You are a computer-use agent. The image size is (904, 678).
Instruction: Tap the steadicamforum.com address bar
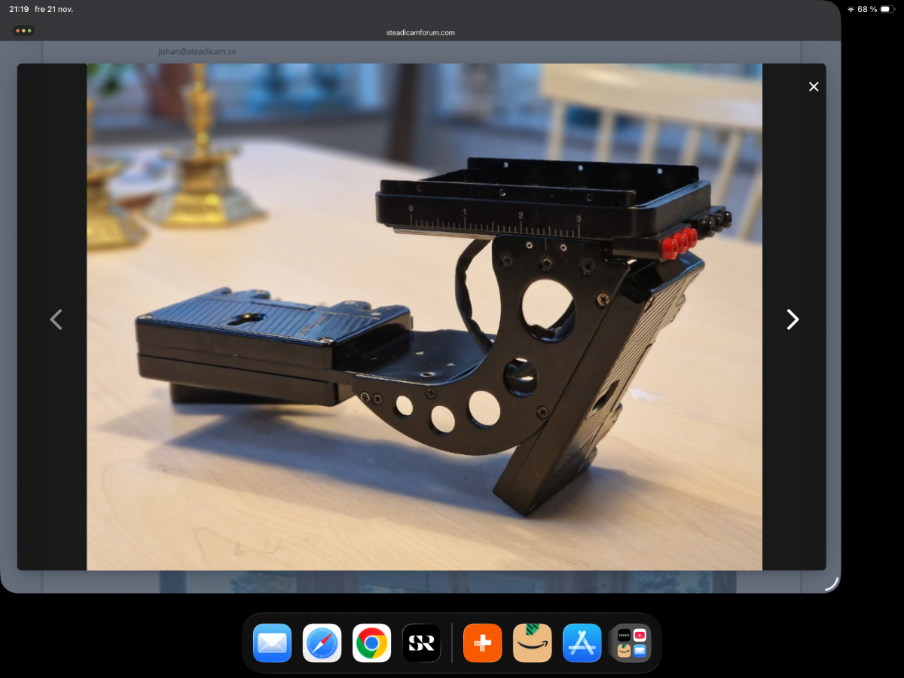coord(420,32)
